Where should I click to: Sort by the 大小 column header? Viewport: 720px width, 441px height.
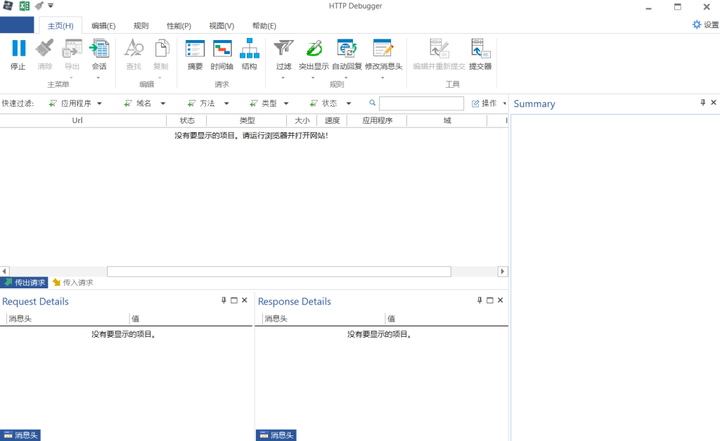[x=302, y=120]
